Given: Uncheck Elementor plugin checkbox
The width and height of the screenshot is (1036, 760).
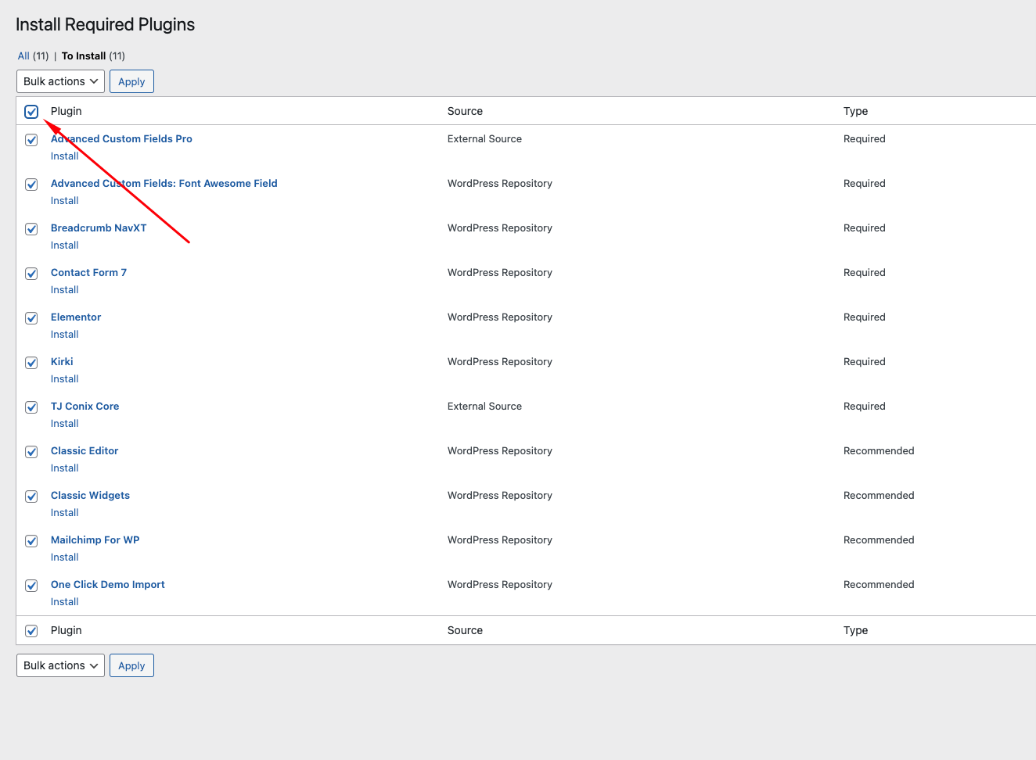Looking at the screenshot, I should coord(31,318).
